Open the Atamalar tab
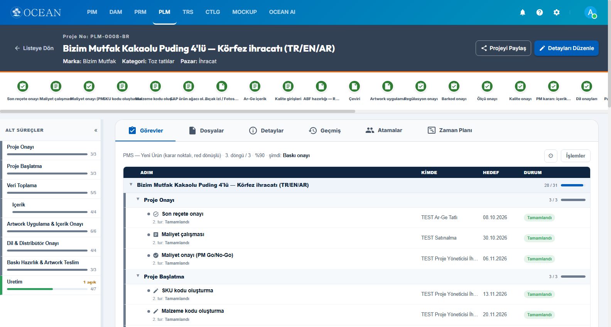This screenshot has height=327, width=611. coord(384,131)
